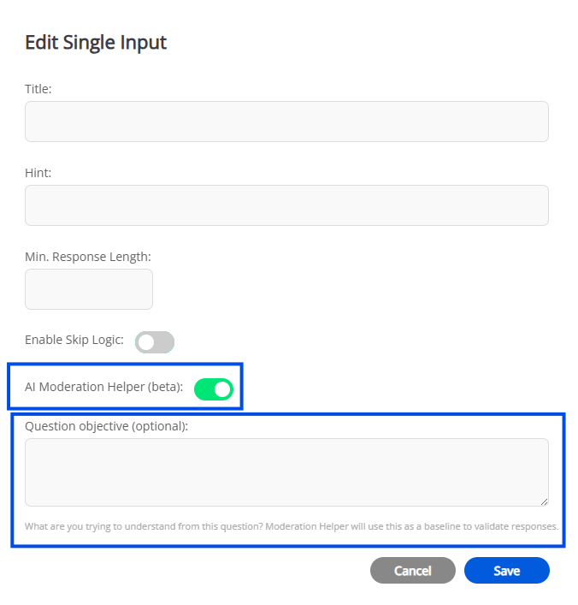The height and width of the screenshot is (605, 578).
Task: Click the Title input field
Action: (286, 122)
